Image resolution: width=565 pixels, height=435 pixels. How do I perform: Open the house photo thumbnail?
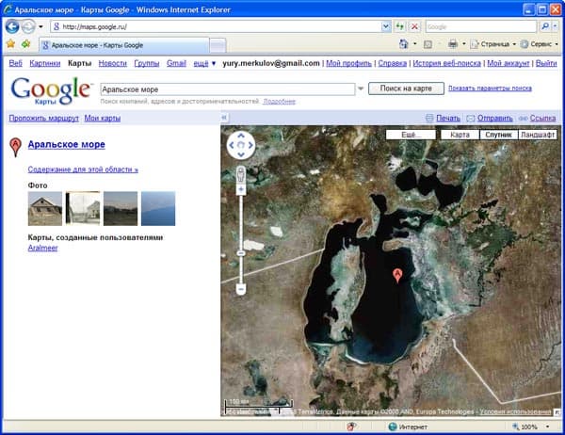coord(45,209)
